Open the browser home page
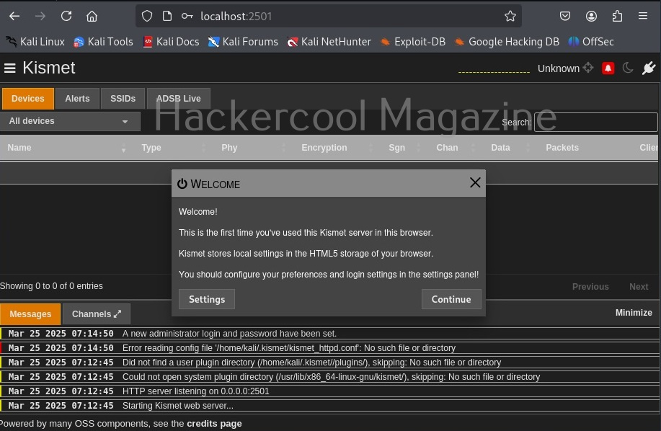Viewport: 661px width, 431px height. coord(92,16)
